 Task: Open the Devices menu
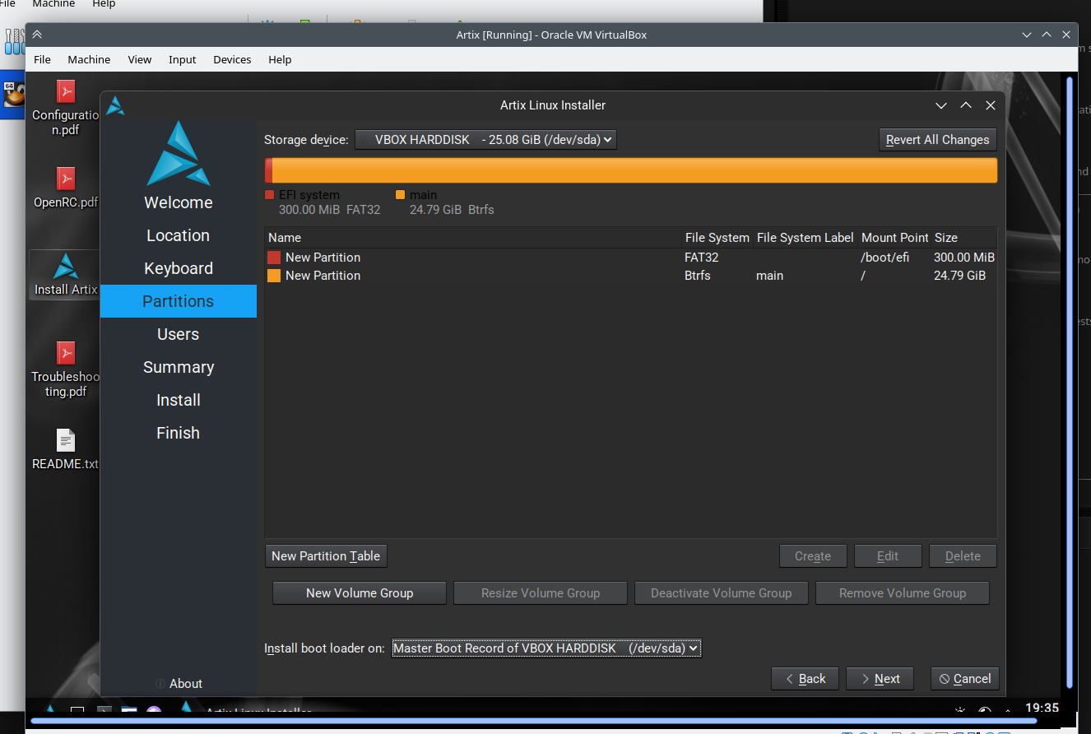tap(232, 59)
